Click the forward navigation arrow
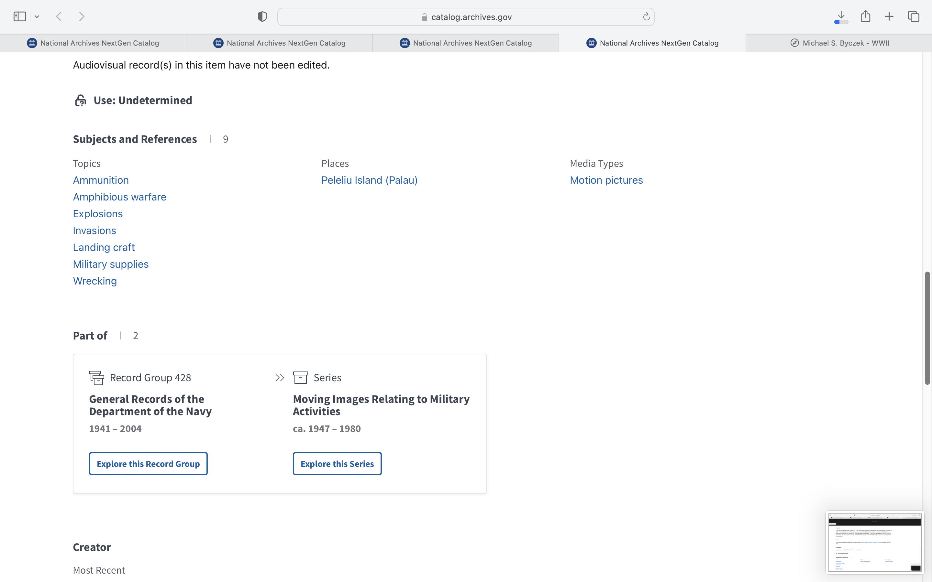Viewport: 932px width, 582px height. [82, 16]
